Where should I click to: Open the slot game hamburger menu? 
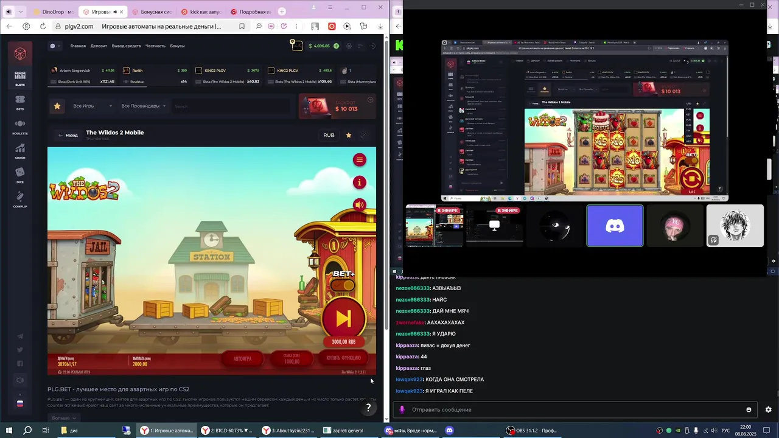click(360, 160)
